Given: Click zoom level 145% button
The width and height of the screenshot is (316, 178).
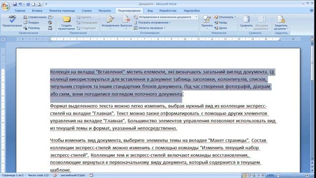Looking at the screenshot, I should pos(271,176).
